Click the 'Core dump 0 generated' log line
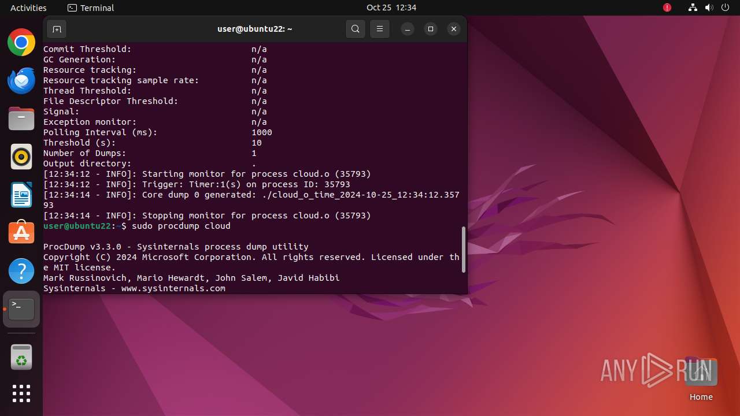 click(251, 200)
